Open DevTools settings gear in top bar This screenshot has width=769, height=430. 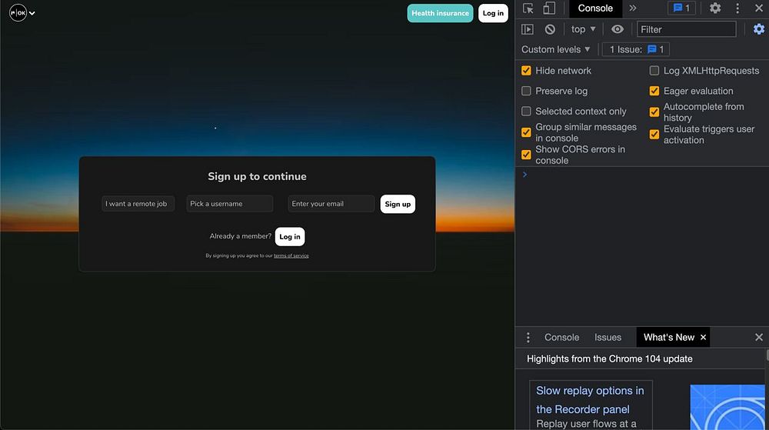click(x=715, y=8)
